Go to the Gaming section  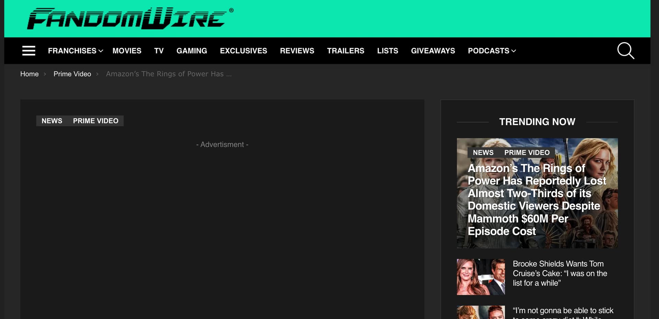[192, 51]
